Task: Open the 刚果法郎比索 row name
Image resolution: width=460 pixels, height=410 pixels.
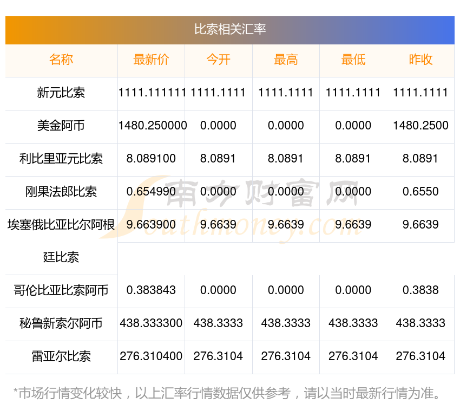Action: click(x=61, y=192)
